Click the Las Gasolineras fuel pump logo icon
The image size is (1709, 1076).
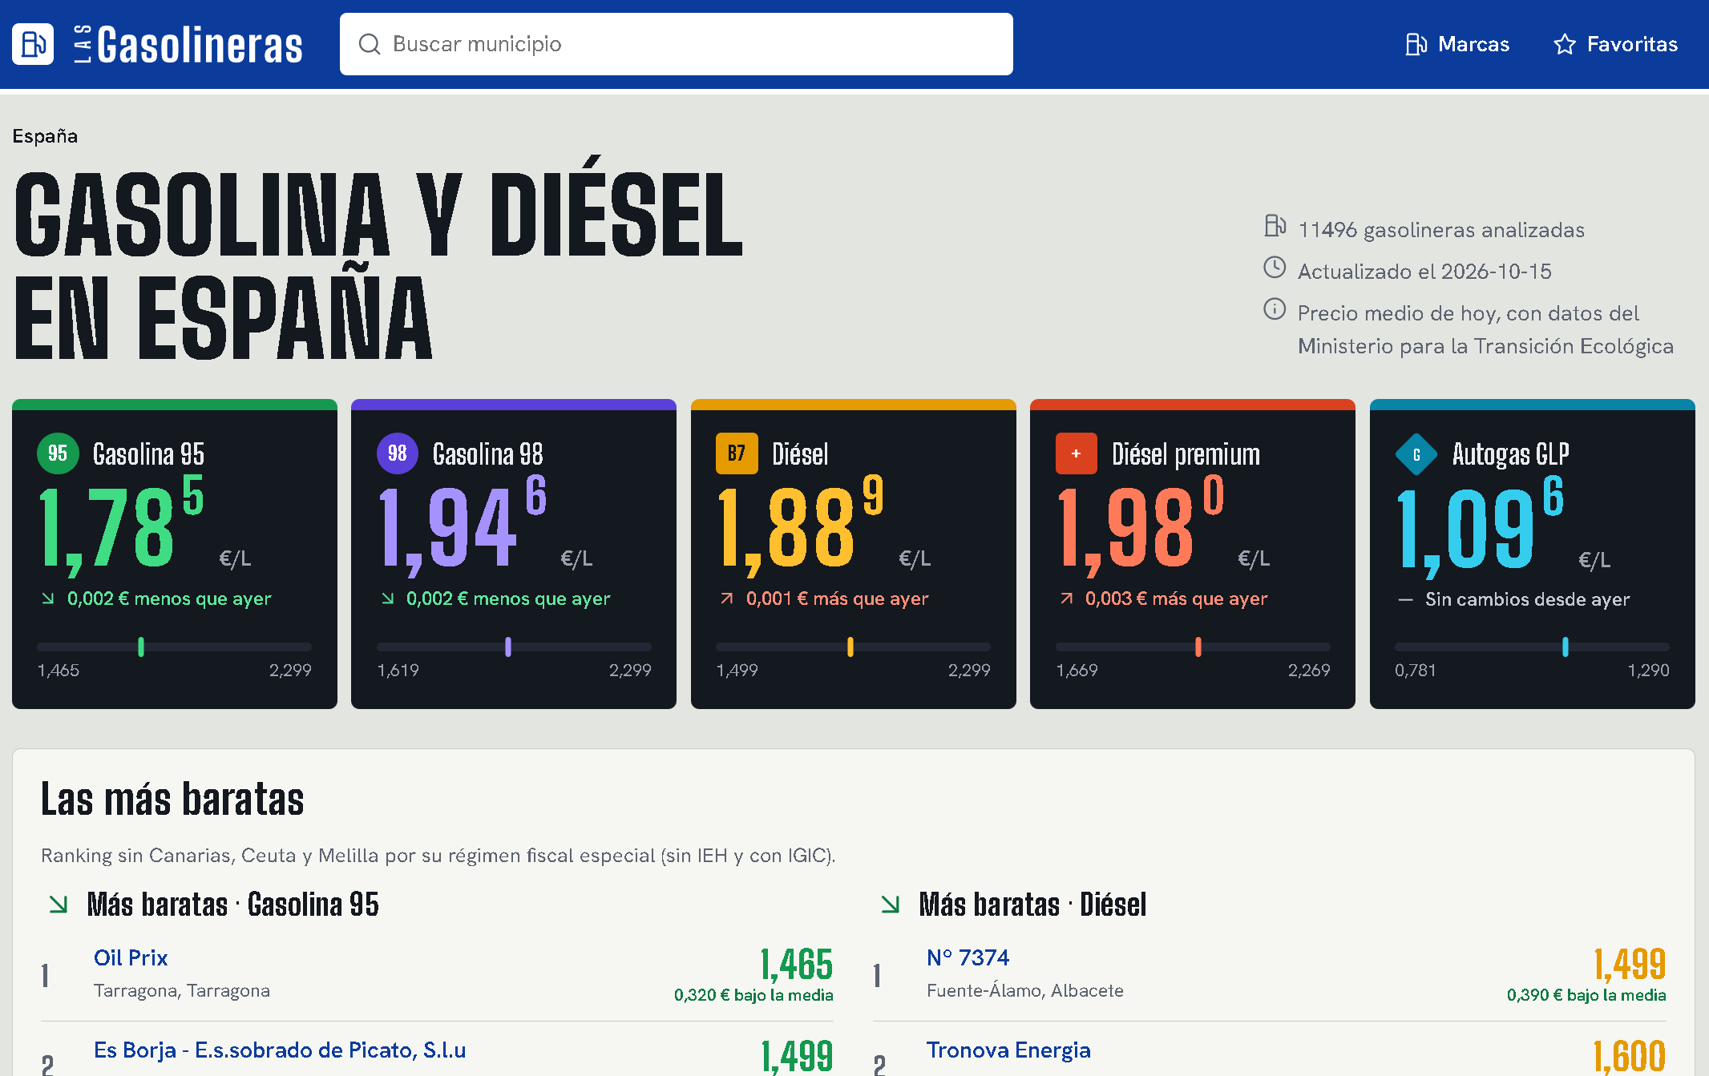pyautogui.click(x=33, y=44)
